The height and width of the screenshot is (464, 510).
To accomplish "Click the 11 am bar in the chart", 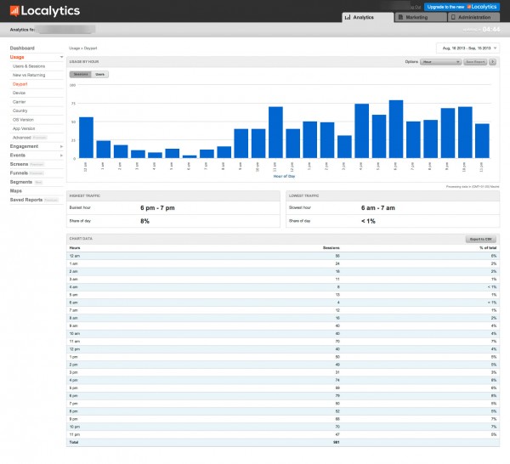I will (x=275, y=133).
